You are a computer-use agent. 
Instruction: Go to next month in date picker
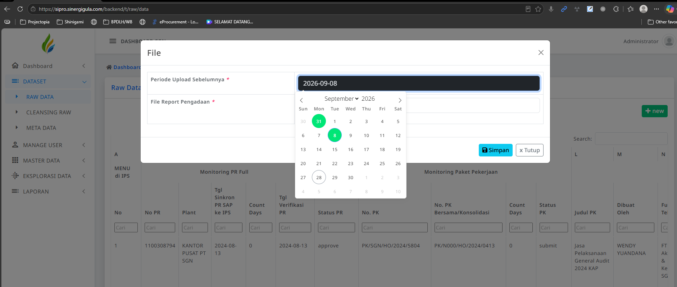click(x=400, y=100)
